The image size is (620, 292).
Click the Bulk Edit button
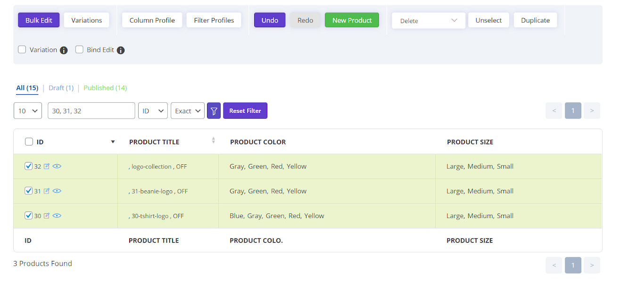click(39, 20)
